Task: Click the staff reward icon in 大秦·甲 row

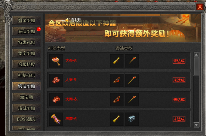Action: (x=132, y=80)
